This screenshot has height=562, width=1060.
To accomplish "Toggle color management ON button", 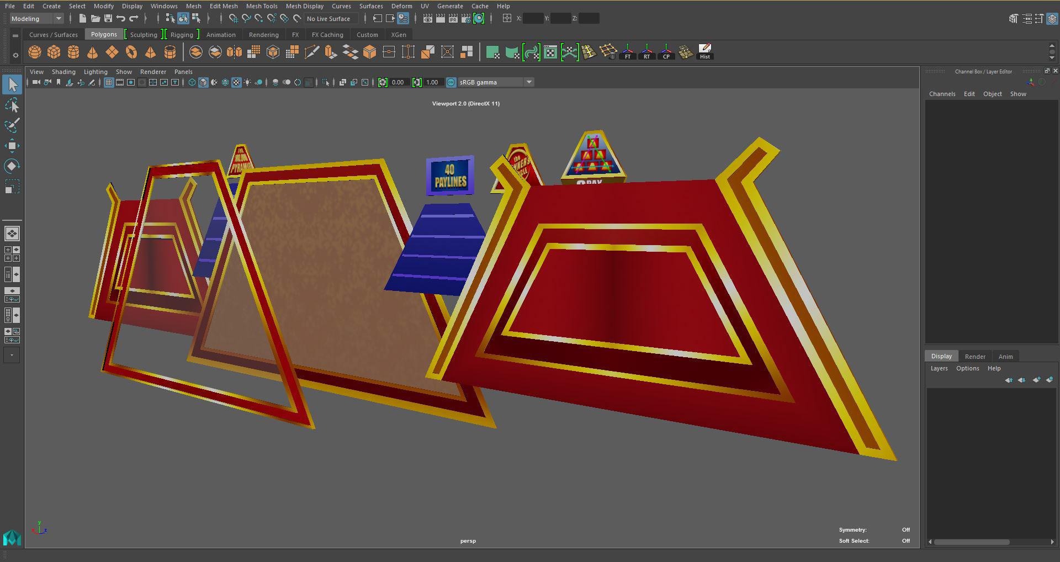I will coord(451,82).
